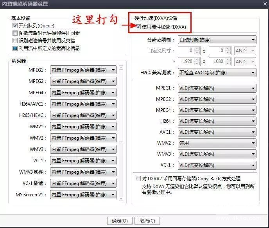The width and height of the screenshot is (269, 228).
Task: Check 识别磁迹信号并使用反交错 option
Action: pos(15,41)
